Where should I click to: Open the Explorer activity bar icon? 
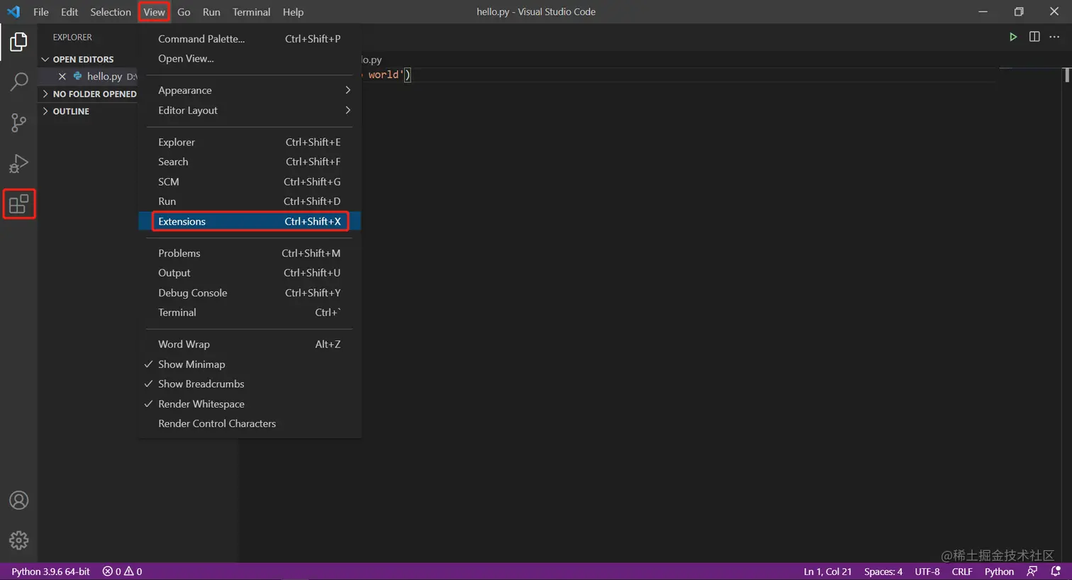point(18,42)
